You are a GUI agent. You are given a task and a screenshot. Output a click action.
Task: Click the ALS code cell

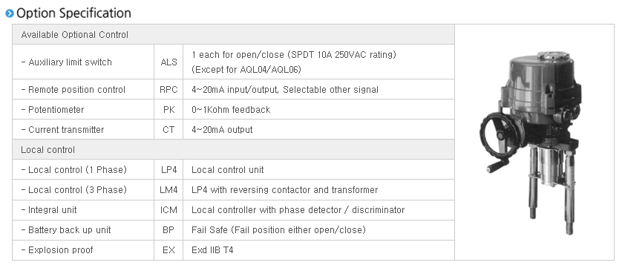pos(168,62)
